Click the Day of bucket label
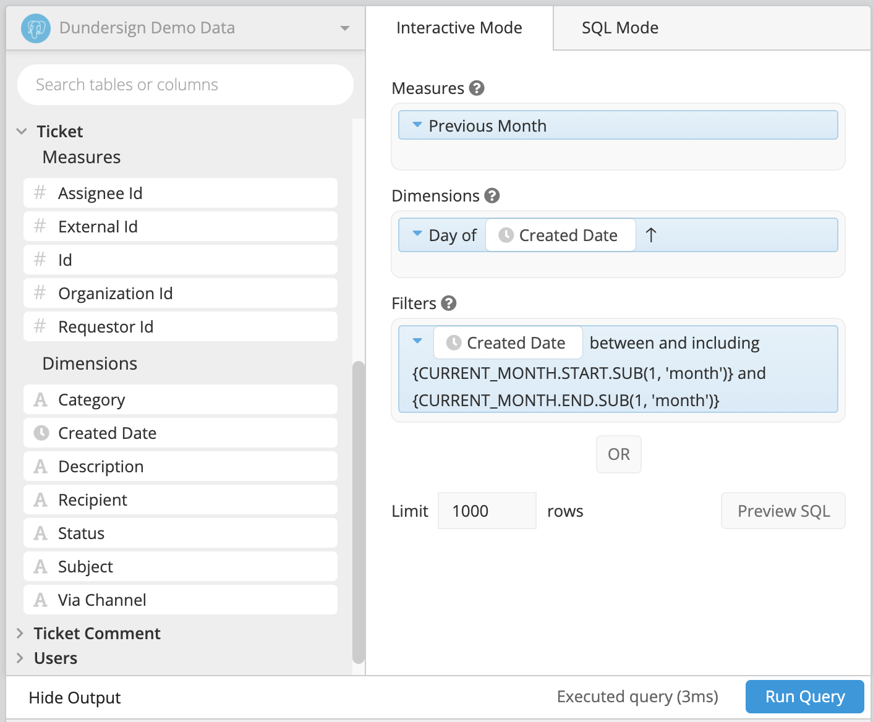This screenshot has height=722, width=873. [453, 236]
